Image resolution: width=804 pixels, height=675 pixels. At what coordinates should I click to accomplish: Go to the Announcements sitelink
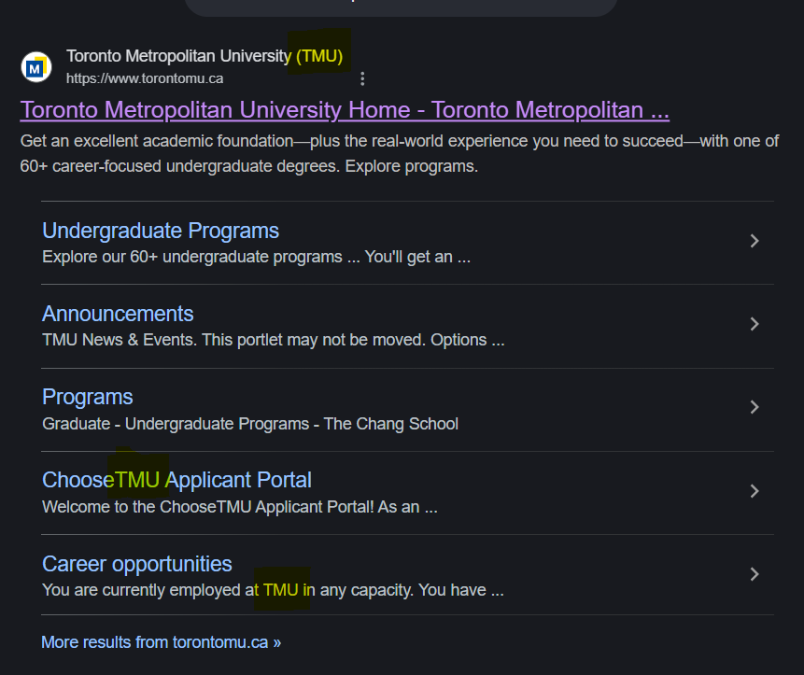tap(118, 314)
